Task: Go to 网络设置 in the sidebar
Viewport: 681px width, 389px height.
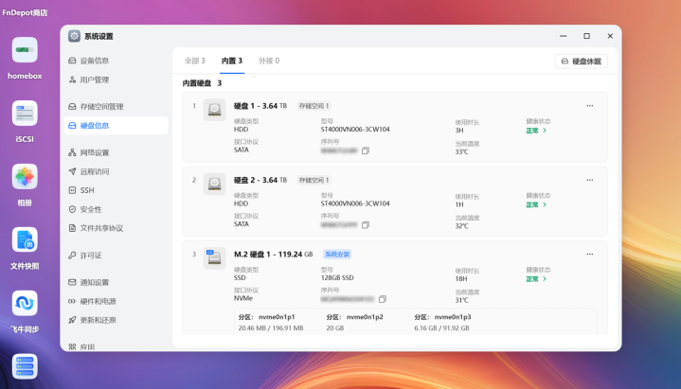Action: 94,152
